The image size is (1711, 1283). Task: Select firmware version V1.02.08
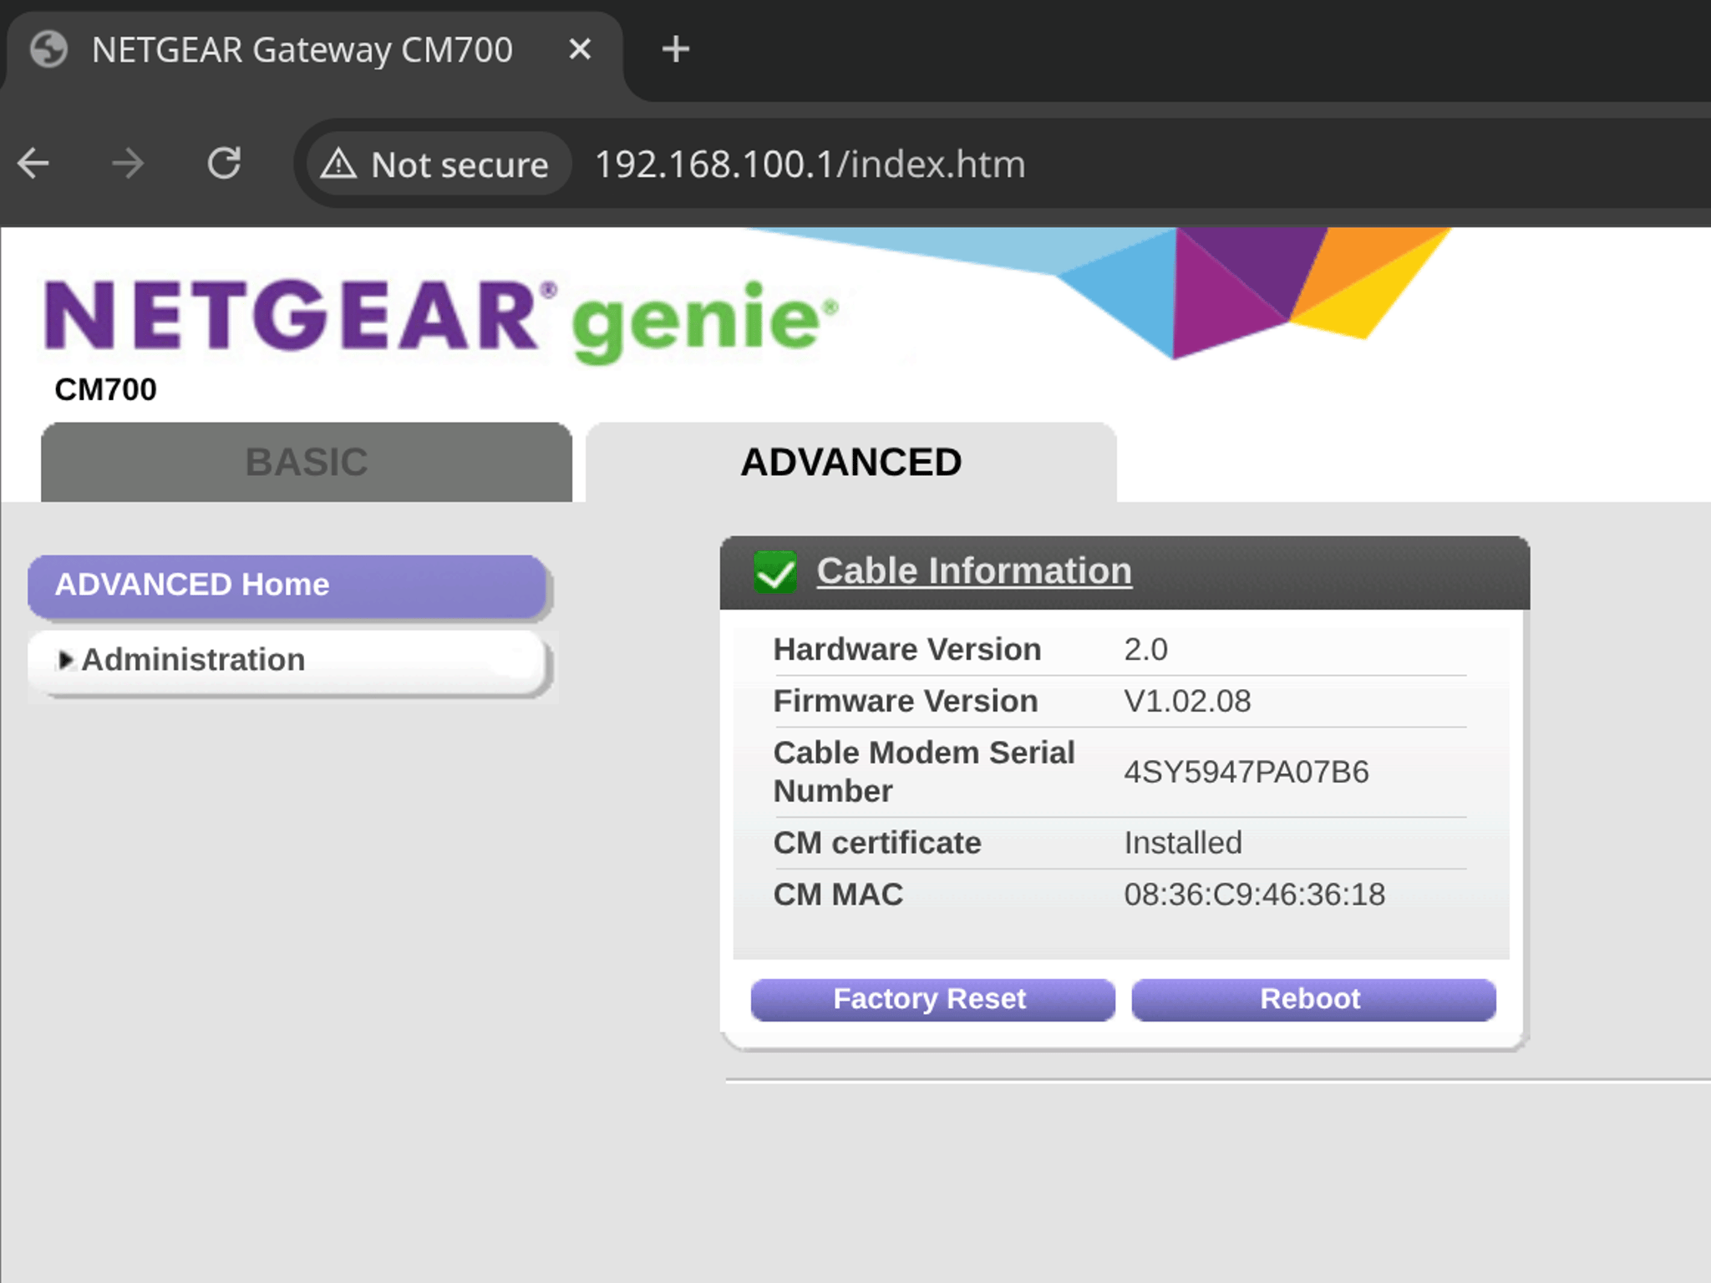(x=1187, y=701)
